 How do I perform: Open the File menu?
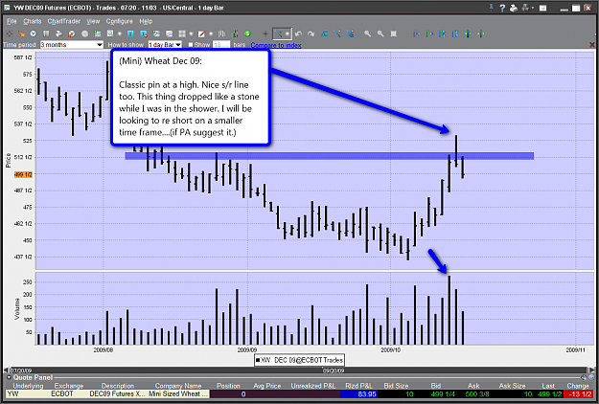(12, 21)
